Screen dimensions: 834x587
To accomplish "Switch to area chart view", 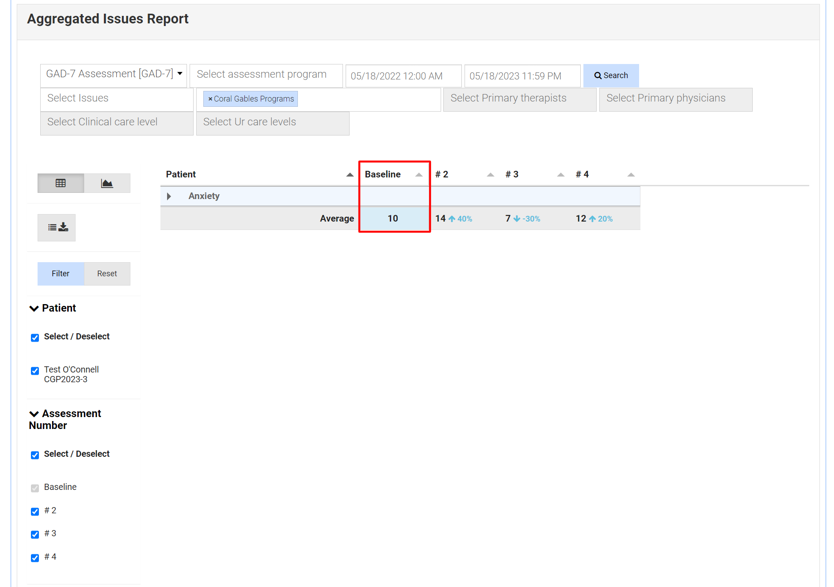I will coord(107,183).
